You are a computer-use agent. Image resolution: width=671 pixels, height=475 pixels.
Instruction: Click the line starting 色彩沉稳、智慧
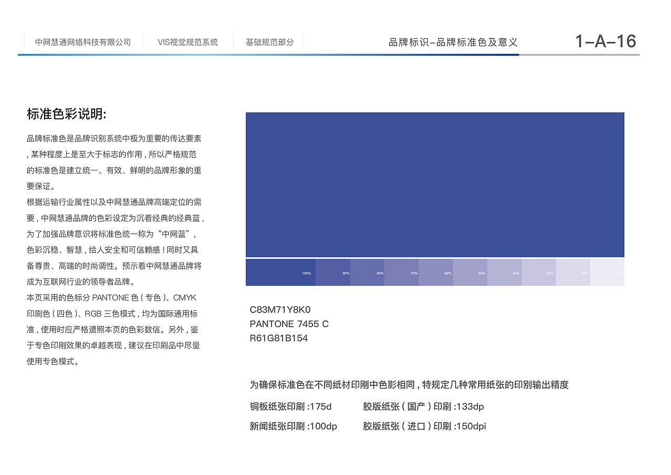coord(112,250)
